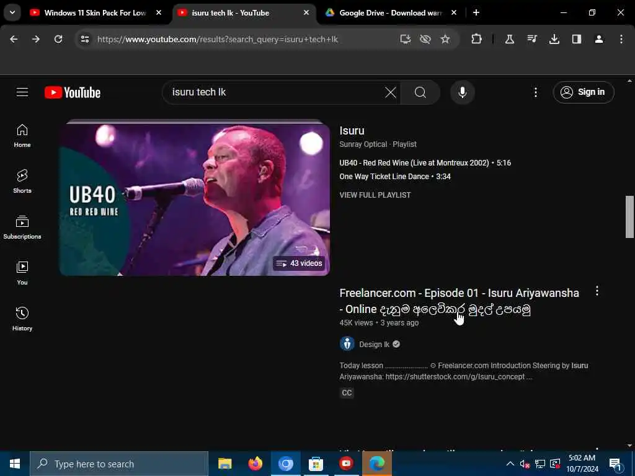Open Microsoft Store from the taskbar

(316, 464)
